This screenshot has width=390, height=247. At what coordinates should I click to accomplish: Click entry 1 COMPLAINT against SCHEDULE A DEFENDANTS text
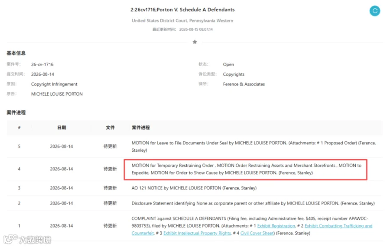point(252,226)
